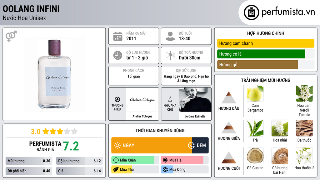This screenshot has width=320, height=180.
Task: Click the leaf icon for Mùa Thu
Action: 116,170
